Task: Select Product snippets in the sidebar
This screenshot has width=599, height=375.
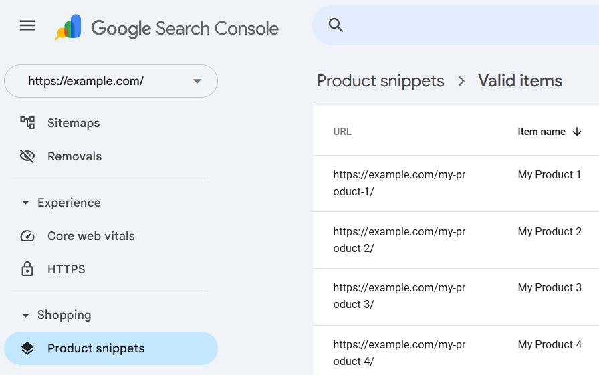Action: 111,348
